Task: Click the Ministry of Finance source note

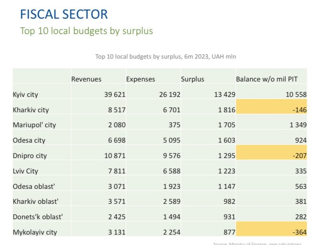Action: click(257, 243)
